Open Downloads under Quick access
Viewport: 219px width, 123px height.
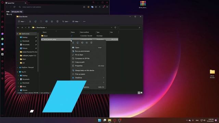click(26, 41)
